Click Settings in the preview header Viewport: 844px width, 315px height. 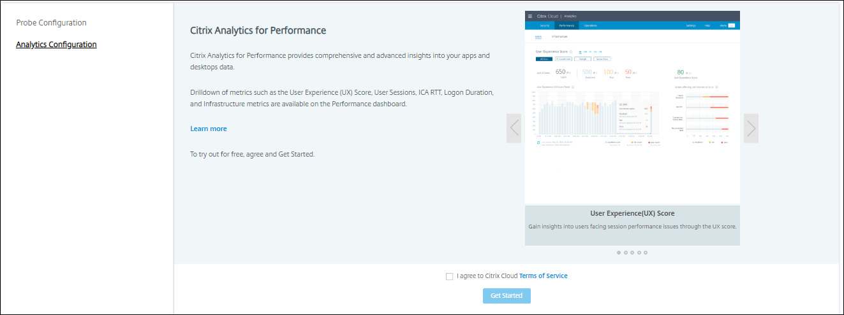(691, 25)
